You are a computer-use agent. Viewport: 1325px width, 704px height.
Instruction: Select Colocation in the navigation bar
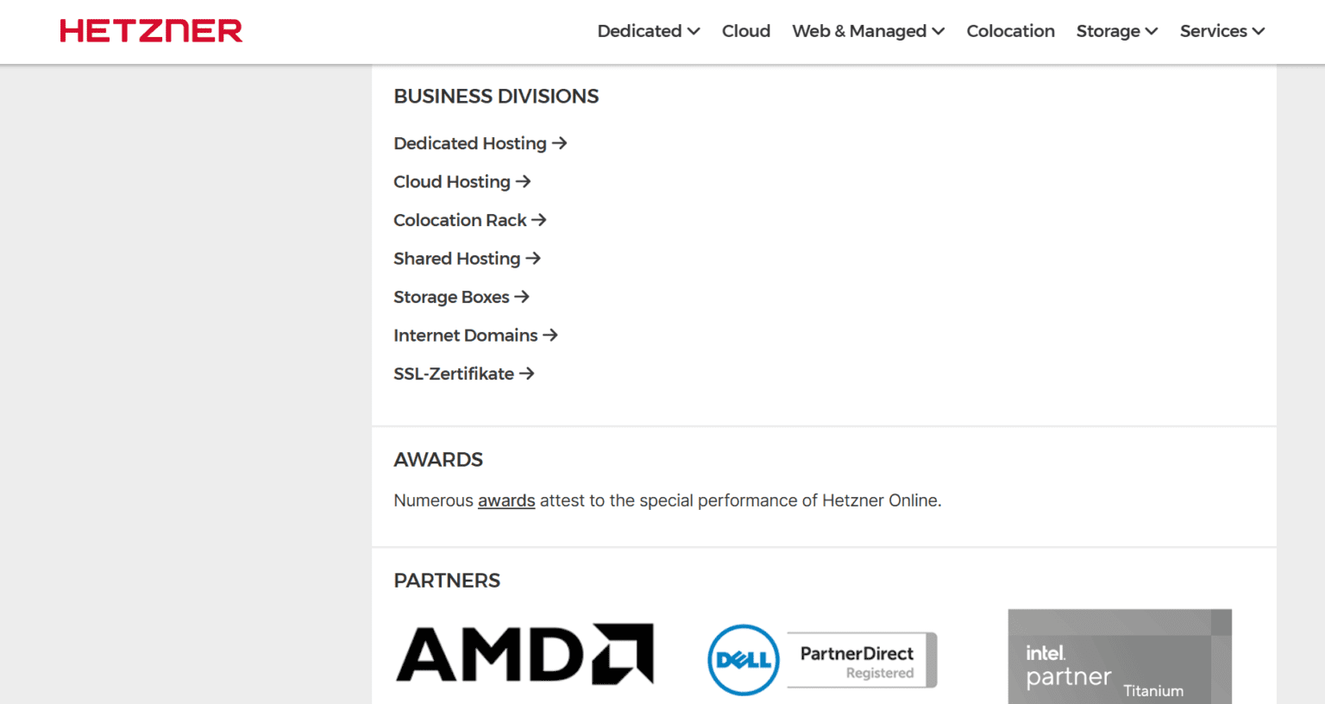pyautogui.click(x=1010, y=30)
